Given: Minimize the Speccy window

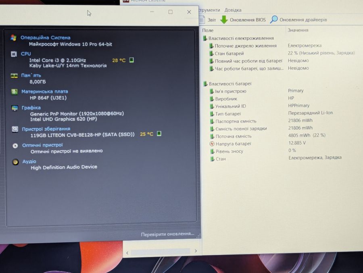Looking at the screenshot, I should pyautogui.click(x=152, y=12).
